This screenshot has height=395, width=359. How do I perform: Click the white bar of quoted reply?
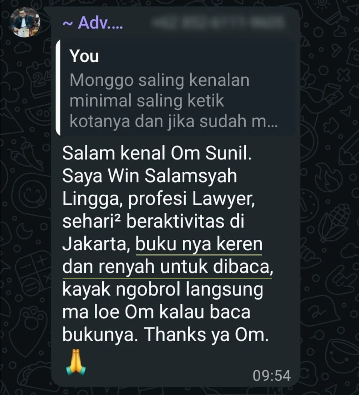pyautogui.click(x=58, y=88)
